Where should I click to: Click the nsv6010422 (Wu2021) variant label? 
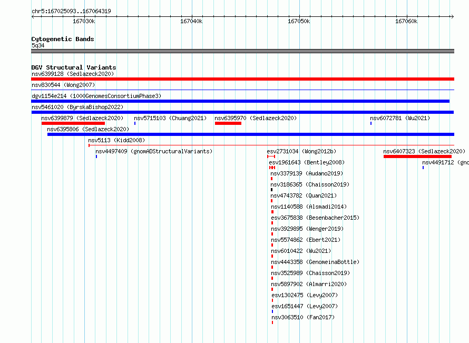(301, 251)
